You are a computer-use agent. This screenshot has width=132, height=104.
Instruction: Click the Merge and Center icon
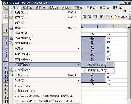95,16
